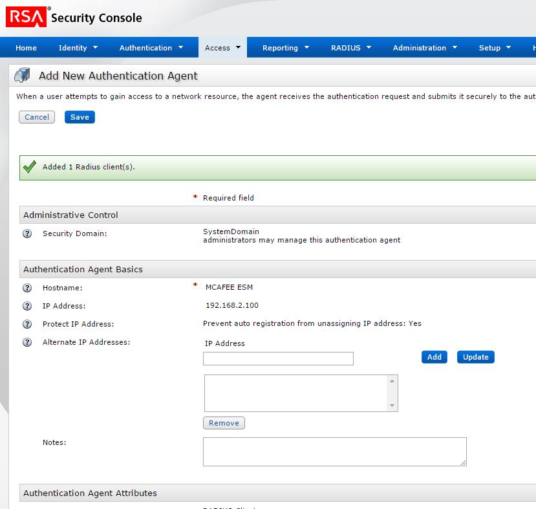Open the Administration dropdown menu
The width and height of the screenshot is (536, 509).
click(x=425, y=47)
